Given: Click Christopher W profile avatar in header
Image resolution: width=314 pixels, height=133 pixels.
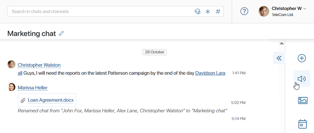Looking at the screenshot, I should pos(264,11).
